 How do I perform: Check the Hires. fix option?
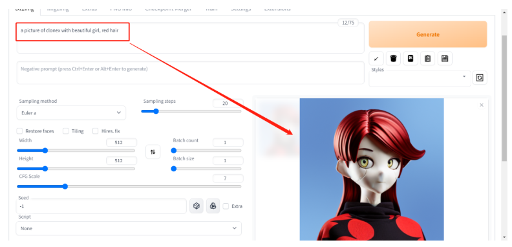pyautogui.click(x=95, y=131)
